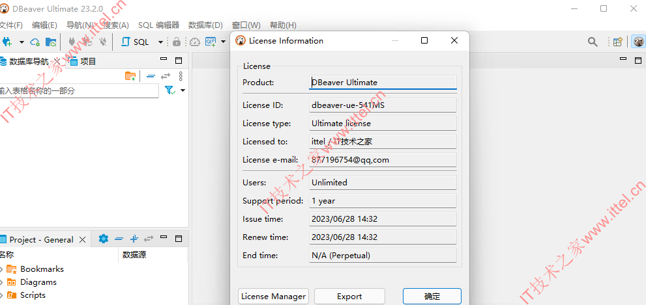Maximize the License Information dialog
Screen dimensions: 646x305
click(x=424, y=40)
